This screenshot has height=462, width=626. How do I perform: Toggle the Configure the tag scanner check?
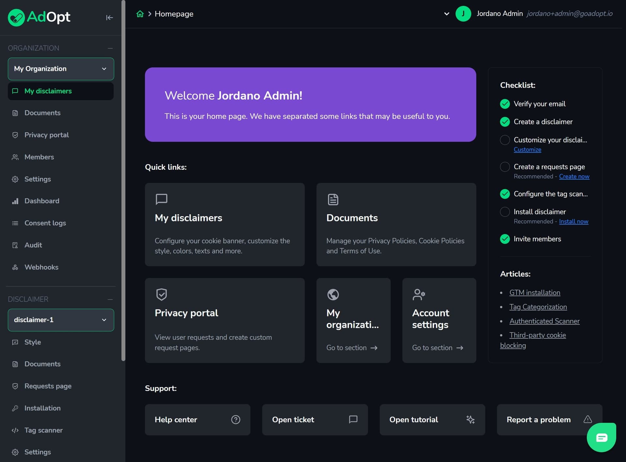pyautogui.click(x=505, y=194)
